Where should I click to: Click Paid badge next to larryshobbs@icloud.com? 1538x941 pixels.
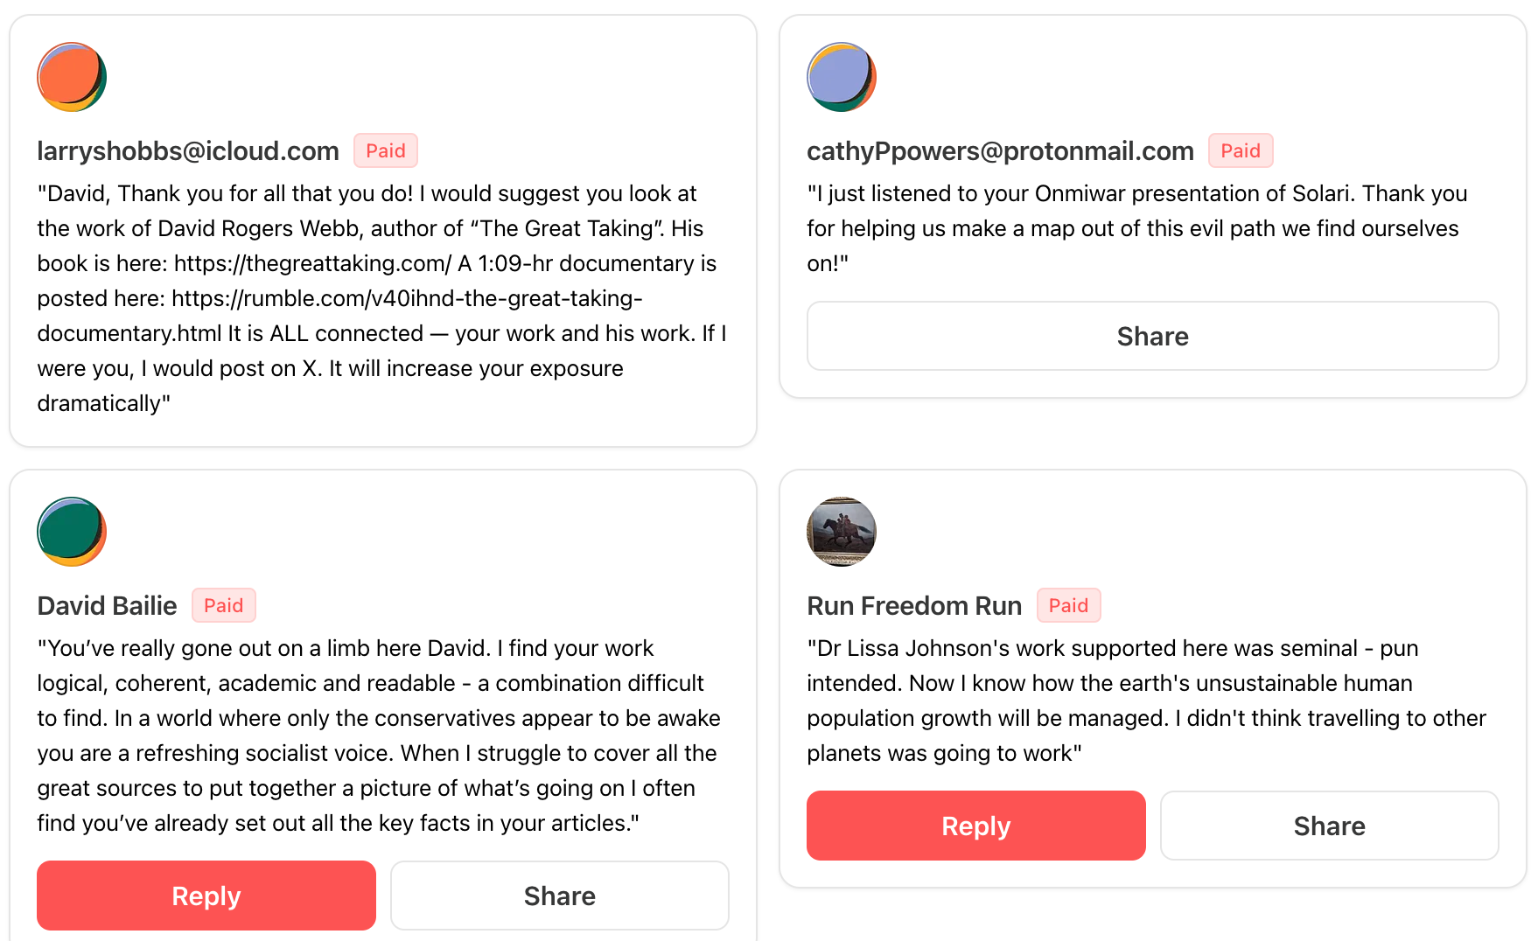pyautogui.click(x=386, y=150)
